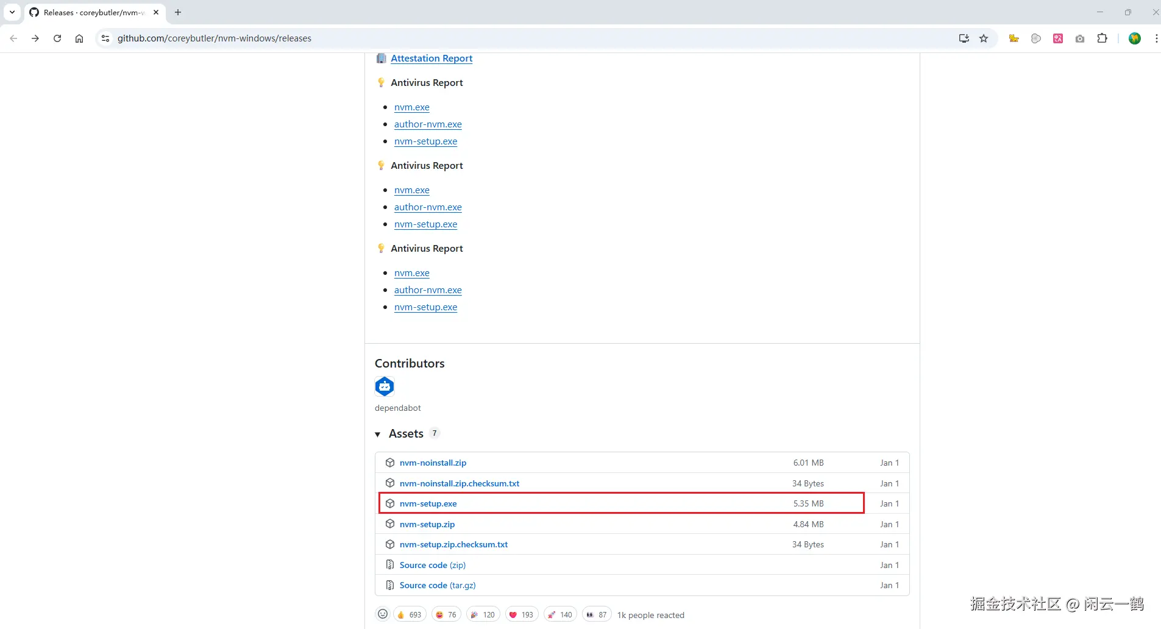This screenshot has height=629, width=1161.
Task: Open the tab search dropdown arrow
Action: point(12,12)
